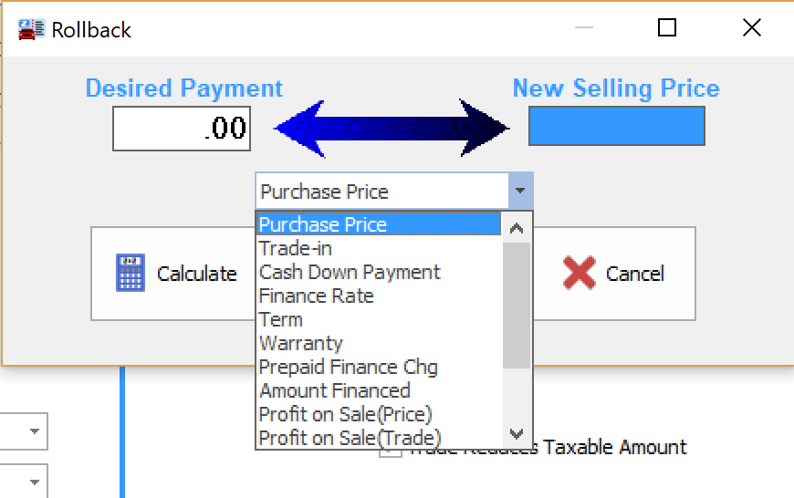Click into the Desired Payment field
This screenshot has height=498, width=794.
181,128
